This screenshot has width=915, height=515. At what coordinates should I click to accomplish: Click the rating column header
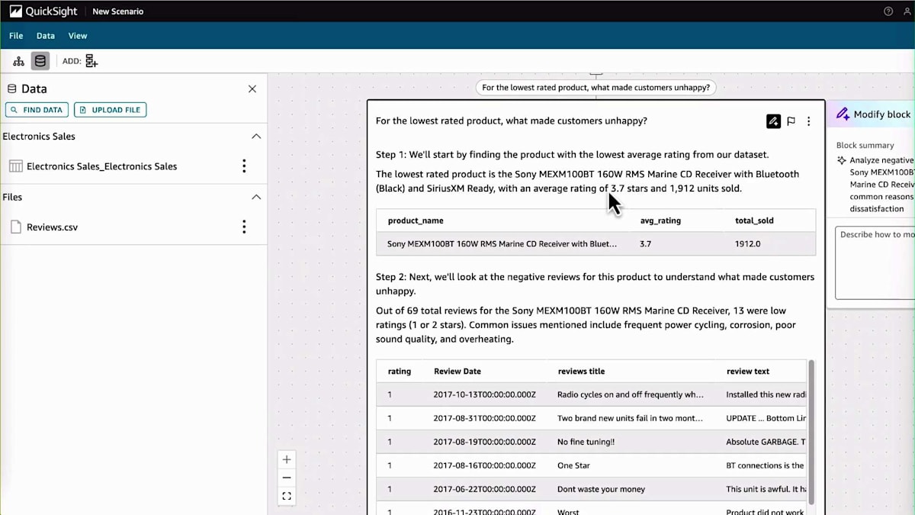(400, 372)
